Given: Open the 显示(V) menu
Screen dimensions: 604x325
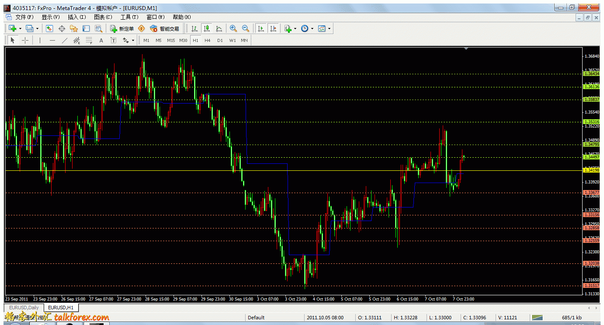Looking at the screenshot, I should [x=50, y=17].
